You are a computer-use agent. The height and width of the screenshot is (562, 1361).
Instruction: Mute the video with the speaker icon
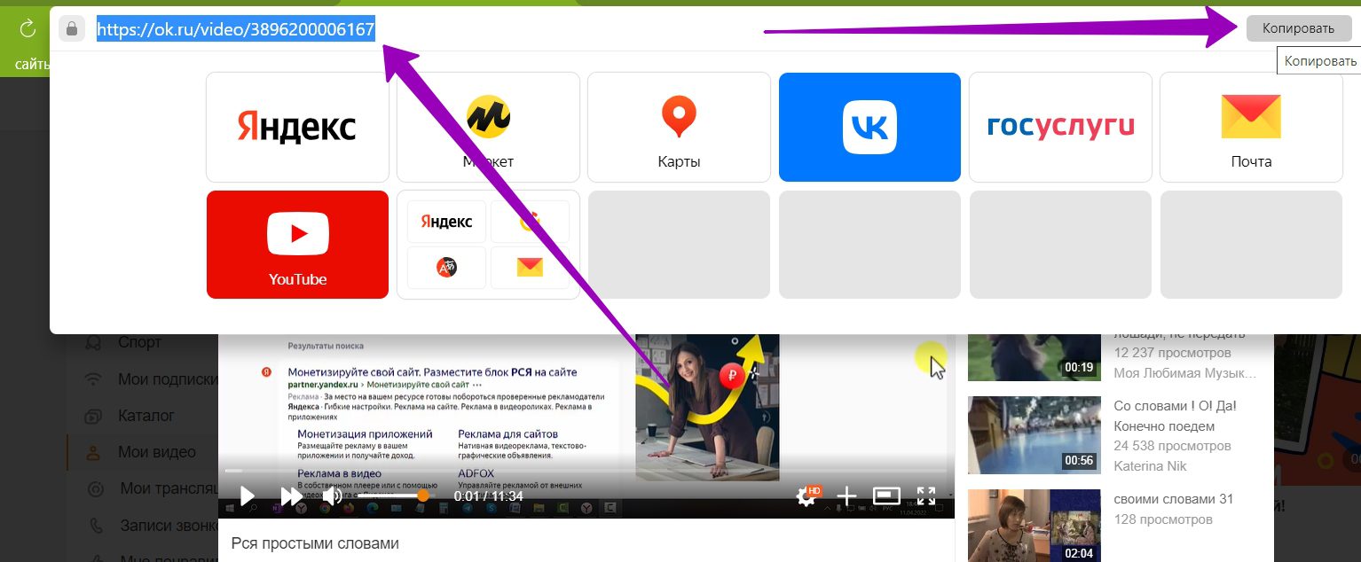(x=333, y=496)
